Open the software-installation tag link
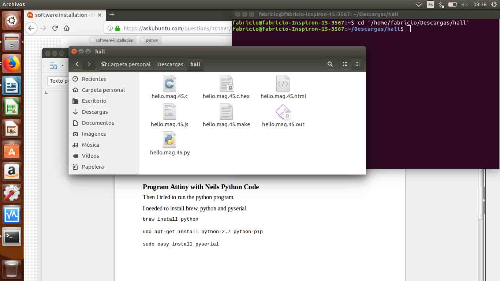Screen dimensions: 500x281 pos(113,40)
